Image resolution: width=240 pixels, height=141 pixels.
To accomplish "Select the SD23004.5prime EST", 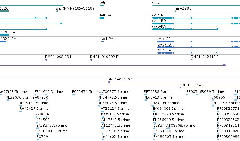I will point(165,103).
